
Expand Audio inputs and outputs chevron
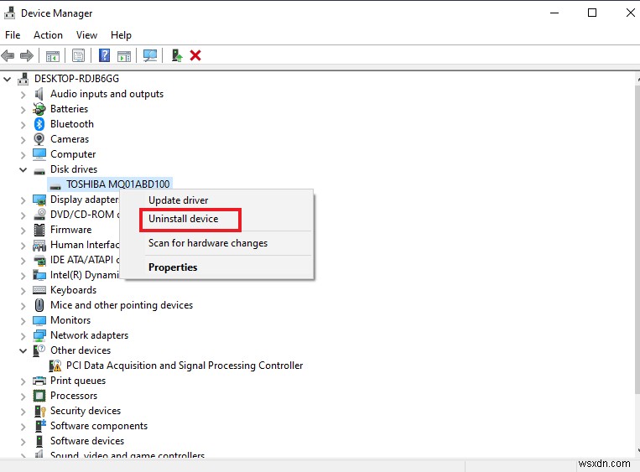click(x=23, y=95)
